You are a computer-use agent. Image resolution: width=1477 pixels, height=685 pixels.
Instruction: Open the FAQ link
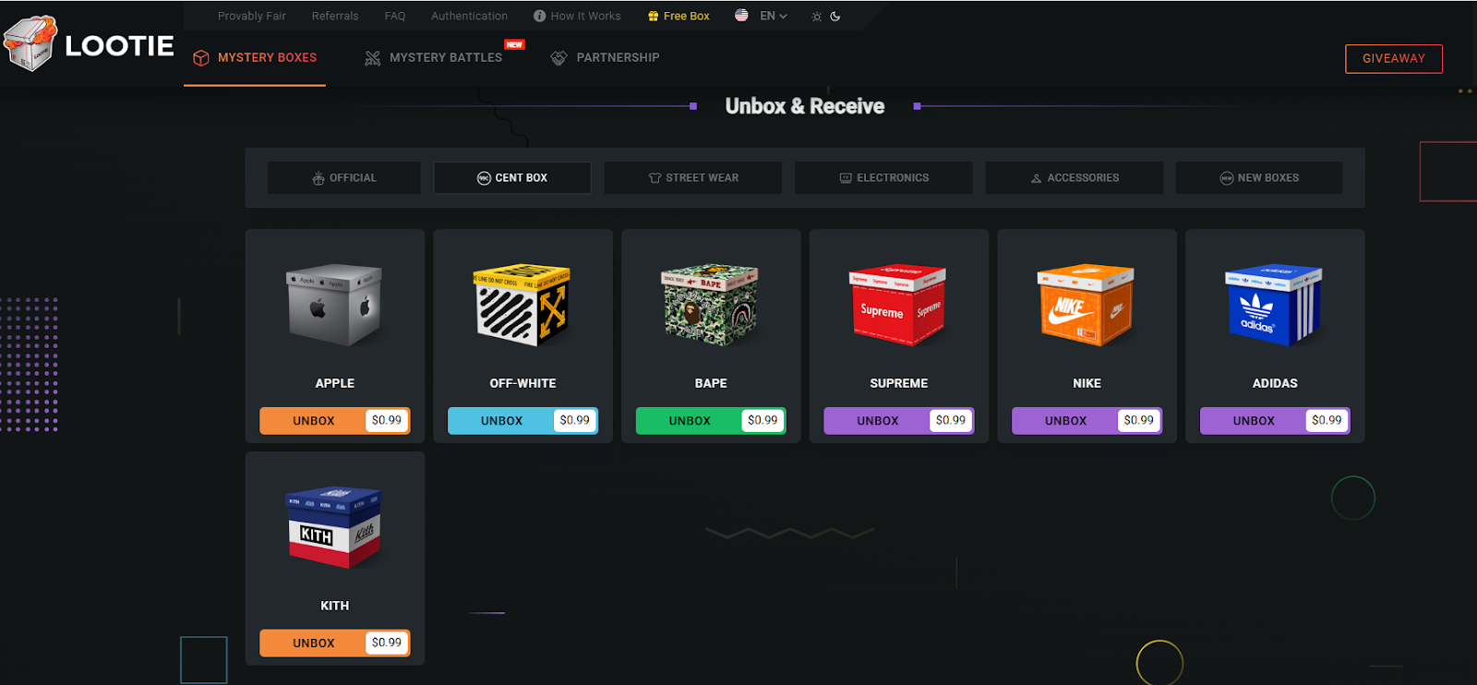[x=395, y=16]
